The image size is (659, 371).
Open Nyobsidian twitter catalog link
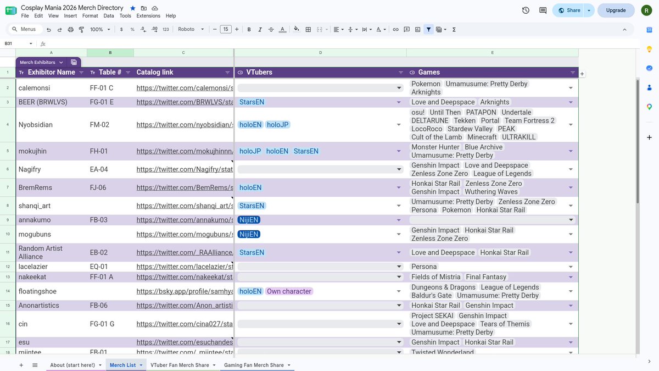click(x=185, y=125)
